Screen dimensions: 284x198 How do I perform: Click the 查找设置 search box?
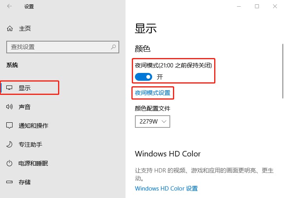tap(59, 47)
